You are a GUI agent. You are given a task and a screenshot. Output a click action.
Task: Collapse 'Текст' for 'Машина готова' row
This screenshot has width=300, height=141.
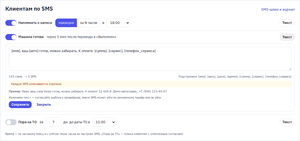click(x=287, y=37)
